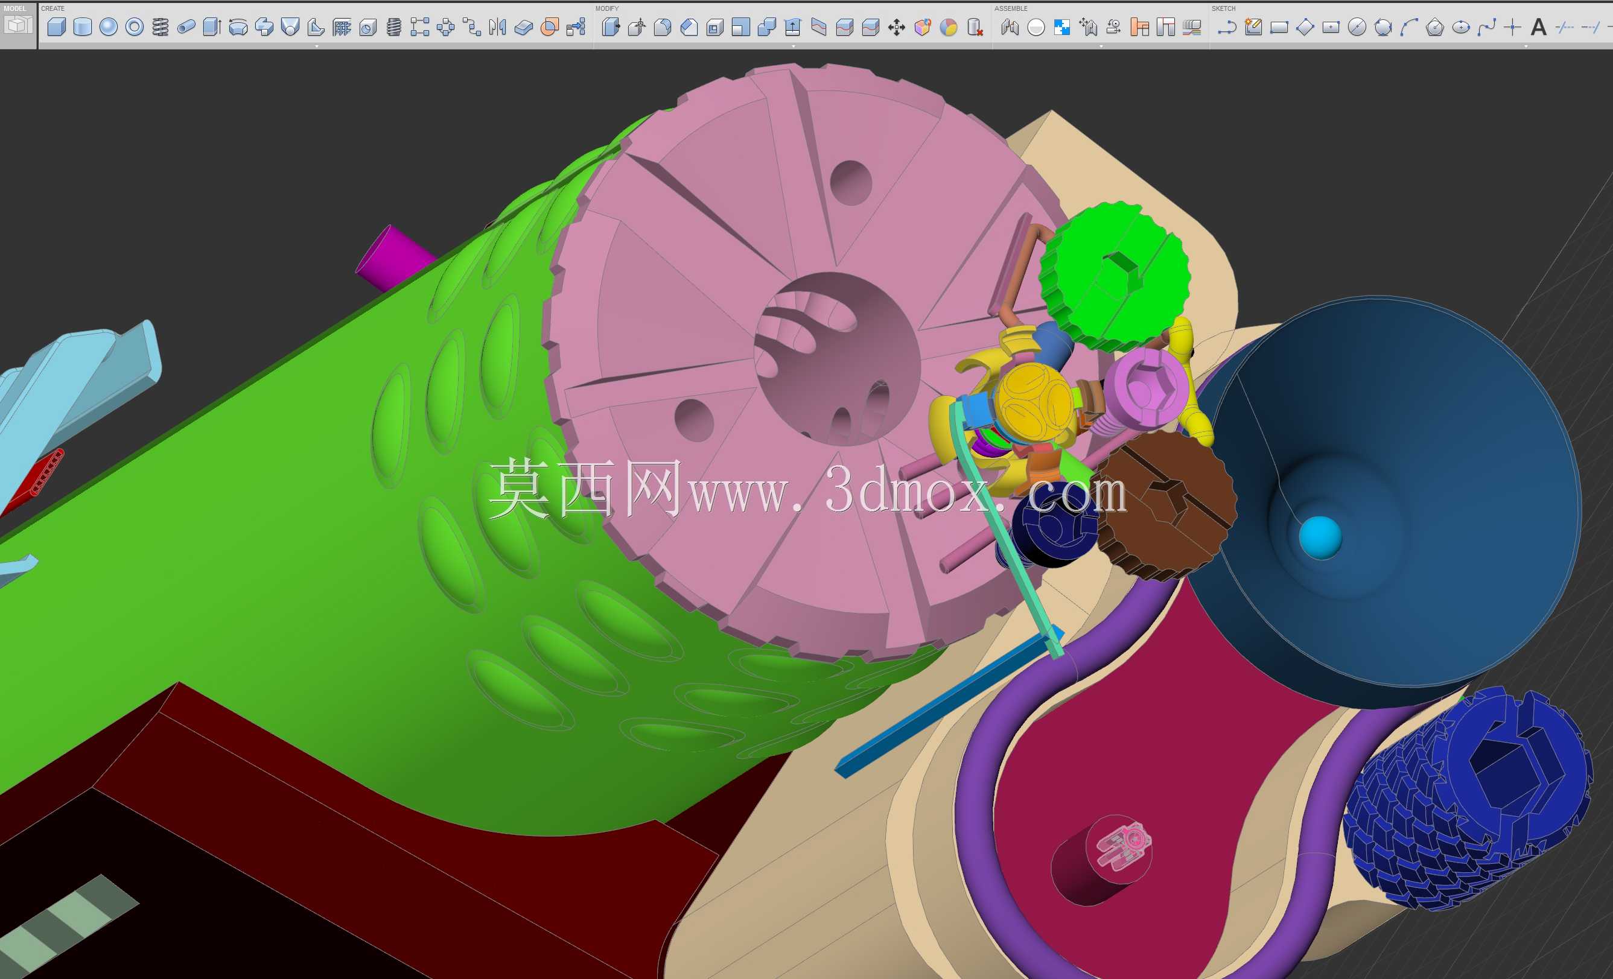Screen dimensions: 1613x979
Task: Select the Press Pull tool
Action: (611, 27)
